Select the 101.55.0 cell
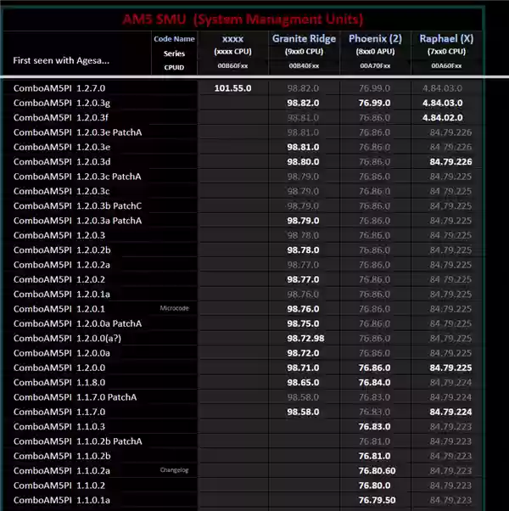509x511 pixels. point(232,87)
